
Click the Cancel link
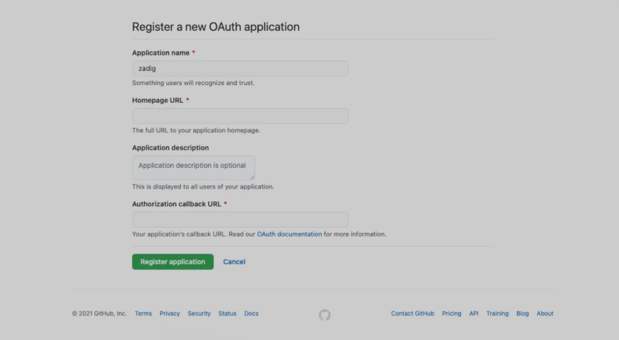pos(234,262)
